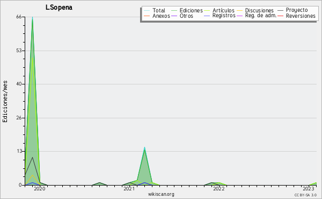This screenshot has width=322, height=199.
Task: Click the 2020 x-axis label
Action: pyautogui.click(x=39, y=189)
